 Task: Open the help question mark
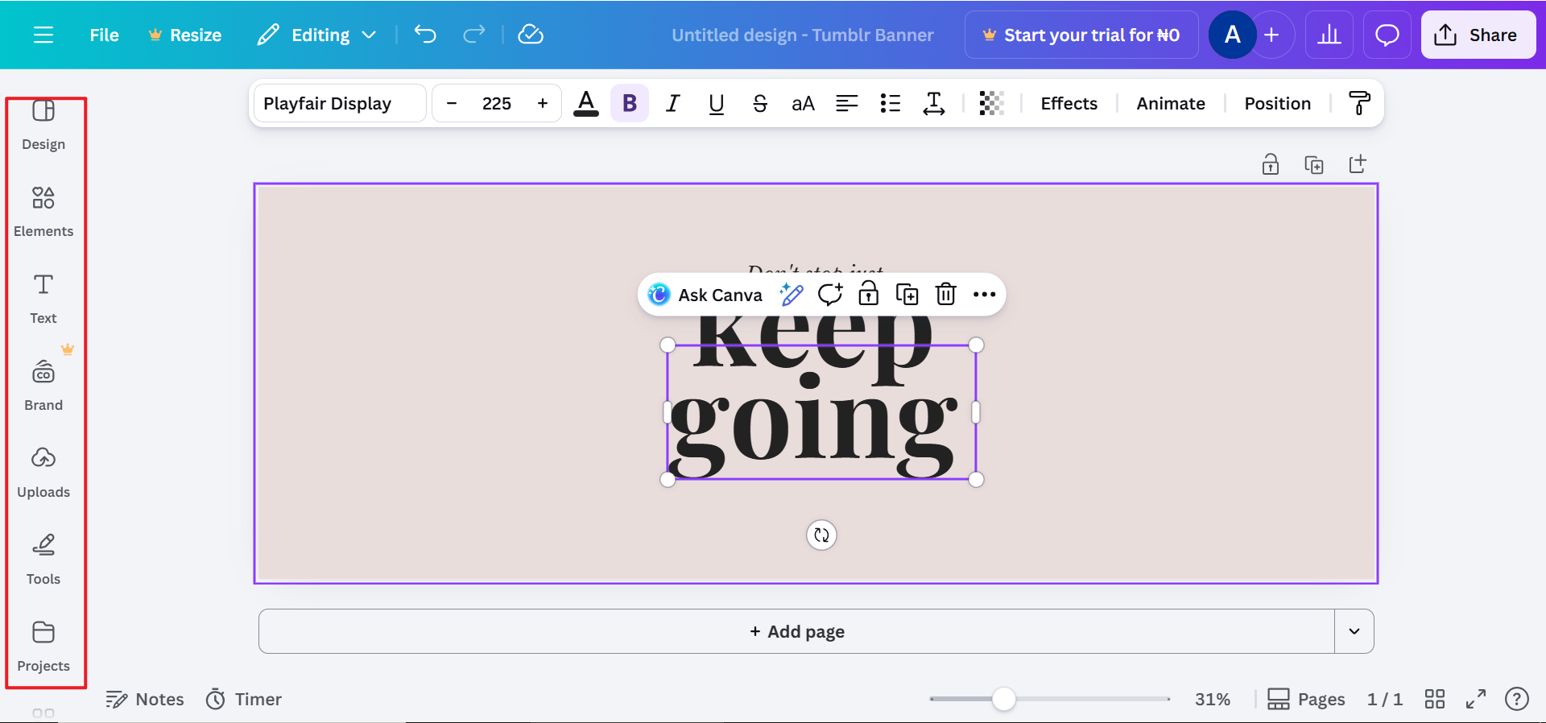1517,699
